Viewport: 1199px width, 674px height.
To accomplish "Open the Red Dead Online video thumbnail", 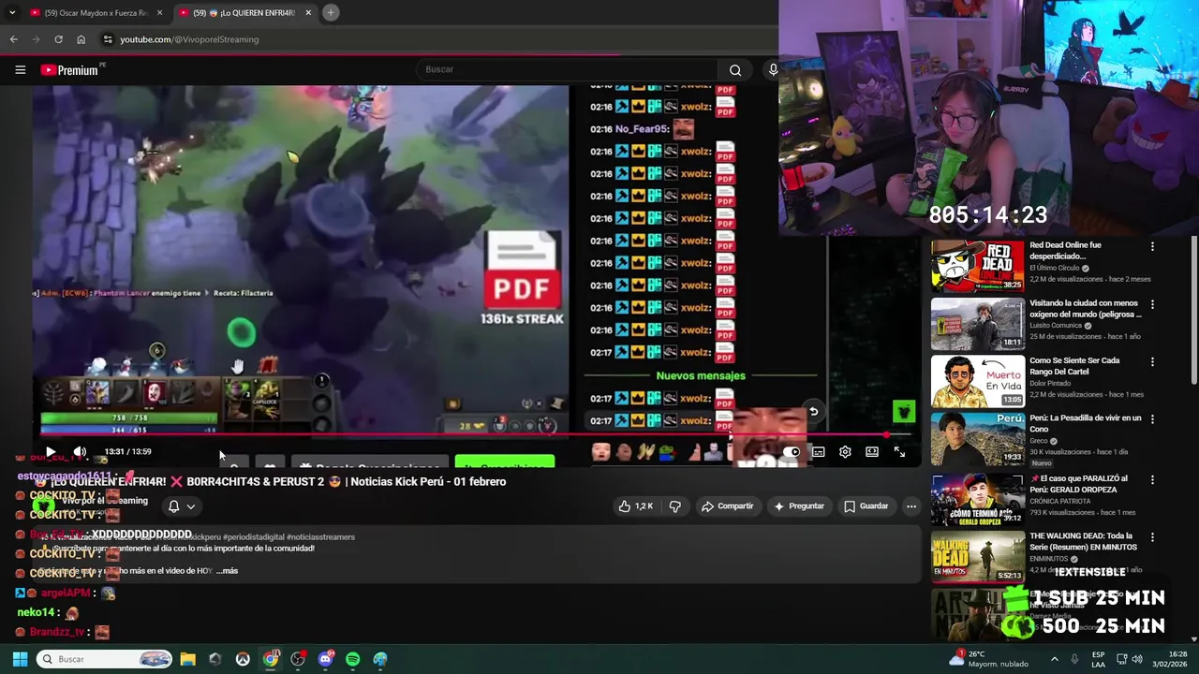I will pos(978,267).
